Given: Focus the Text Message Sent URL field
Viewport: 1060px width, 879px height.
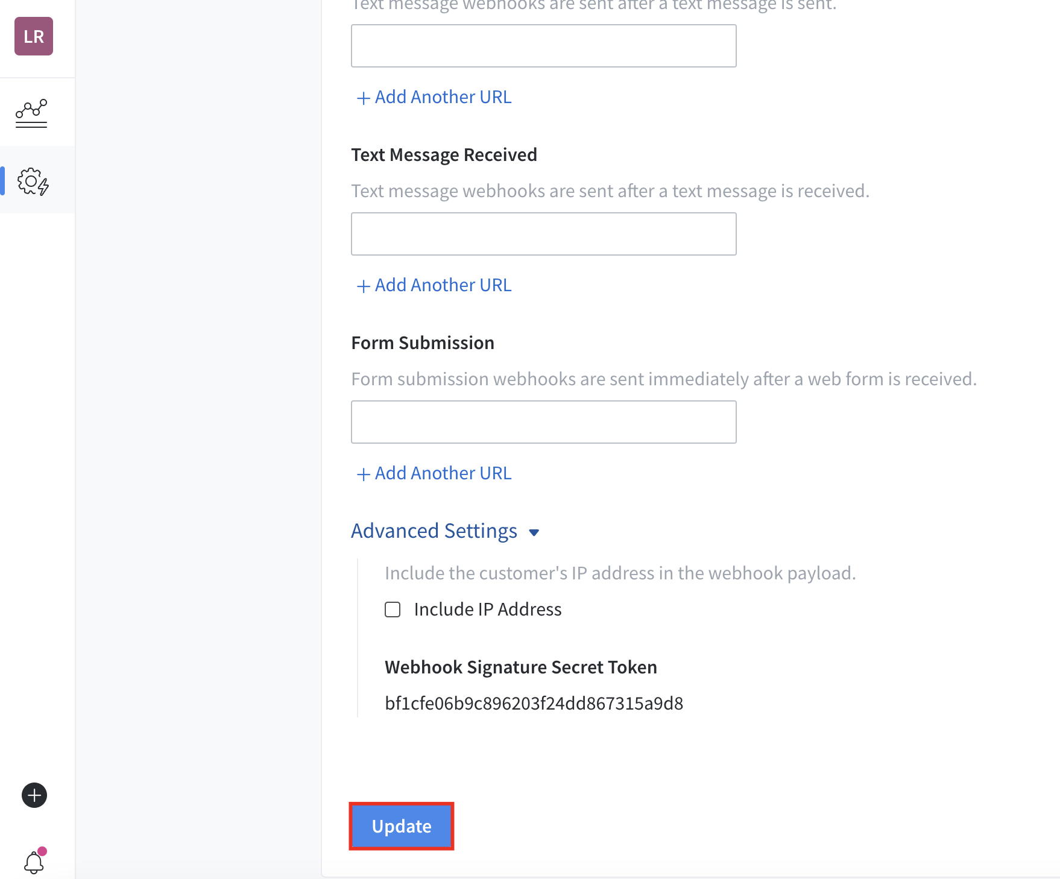Looking at the screenshot, I should tap(543, 46).
